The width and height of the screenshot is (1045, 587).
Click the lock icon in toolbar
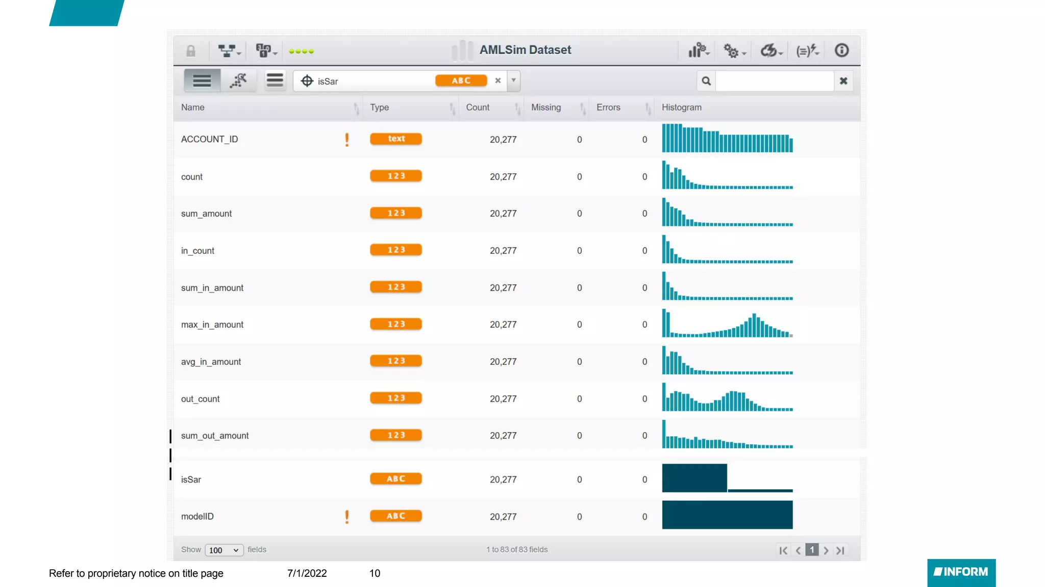tap(191, 51)
